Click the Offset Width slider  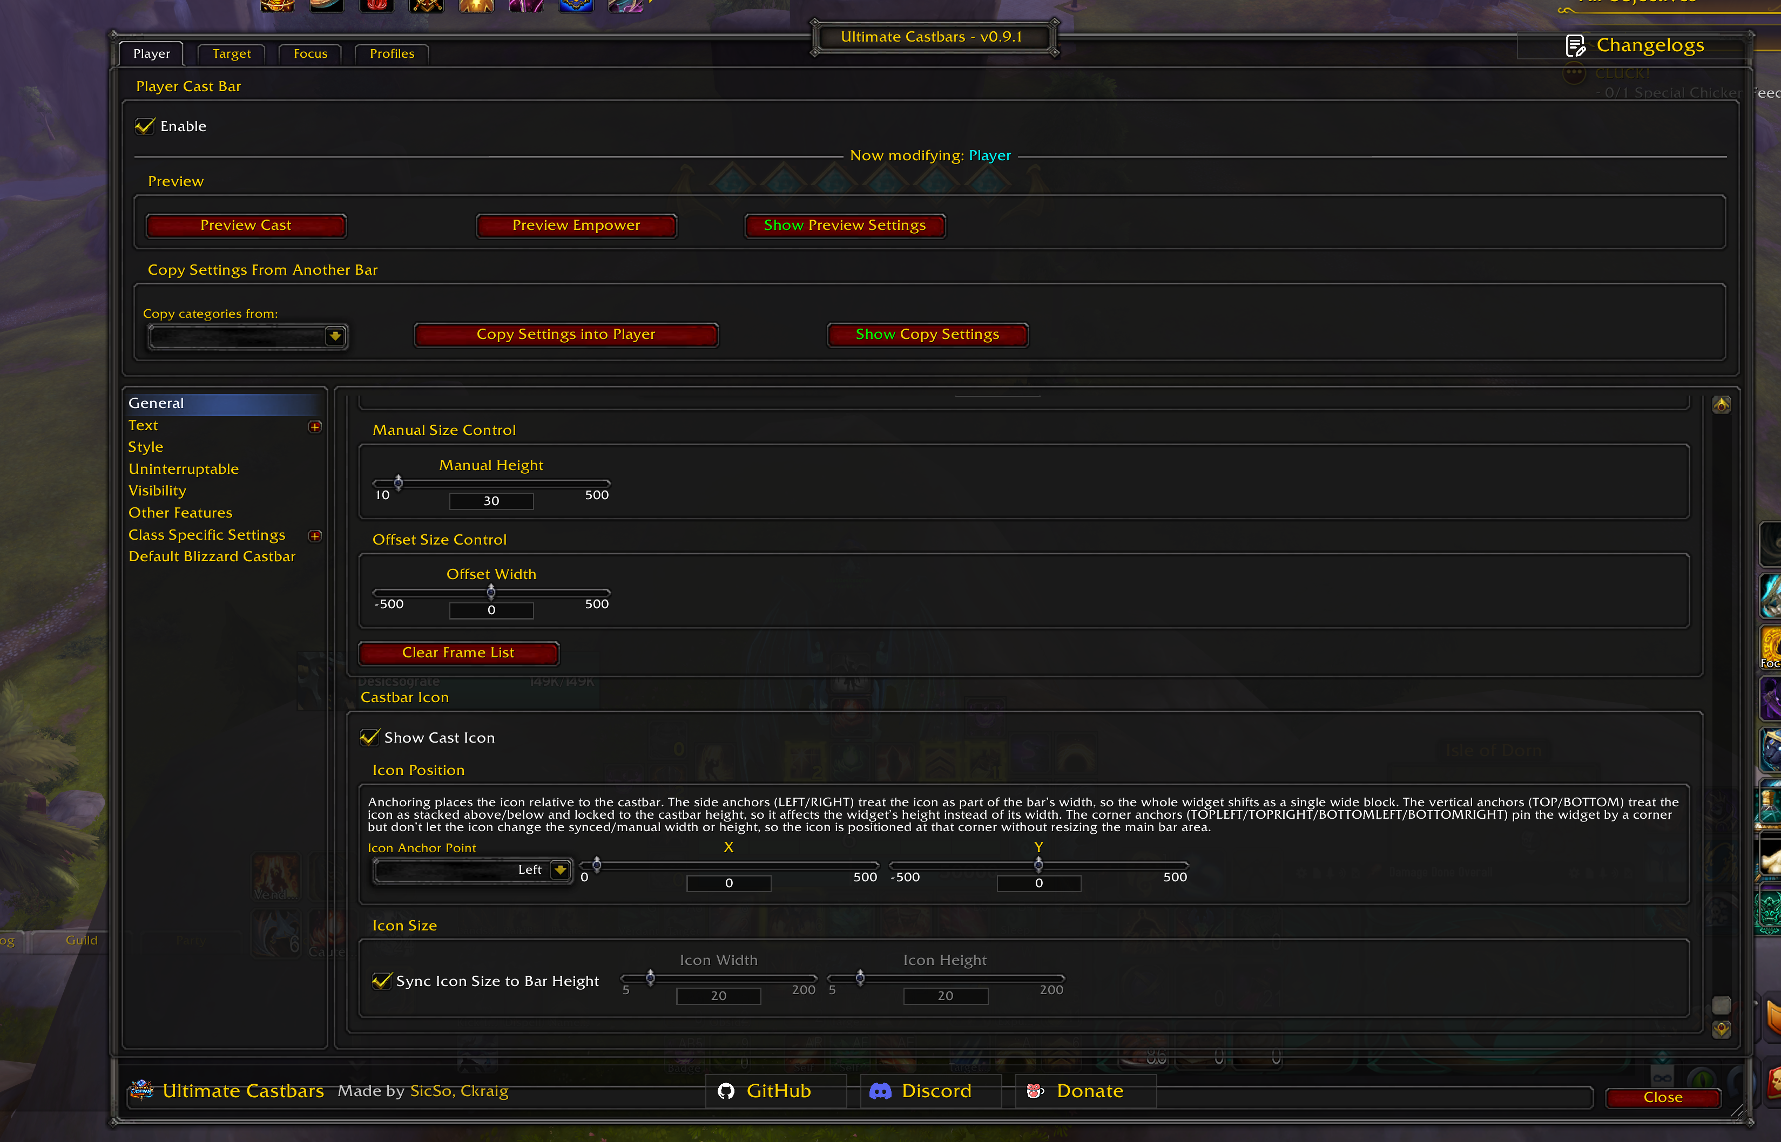point(491,592)
